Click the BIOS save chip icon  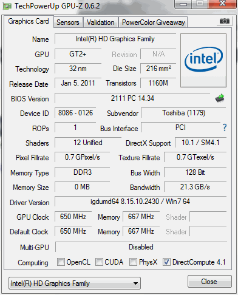click(220, 98)
